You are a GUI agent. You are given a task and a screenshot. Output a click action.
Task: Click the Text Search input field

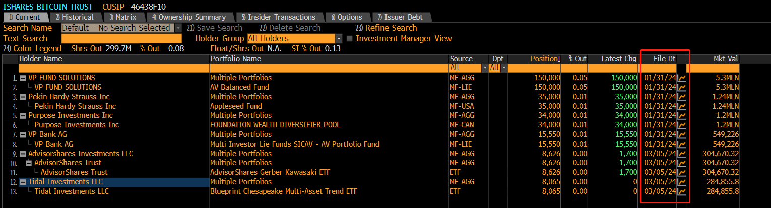(x=121, y=38)
